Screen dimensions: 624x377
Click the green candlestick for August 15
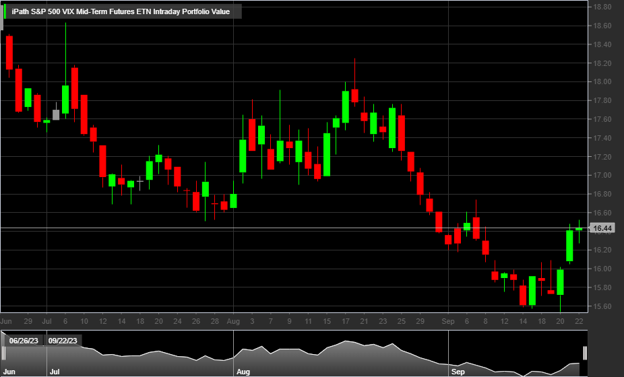point(327,154)
